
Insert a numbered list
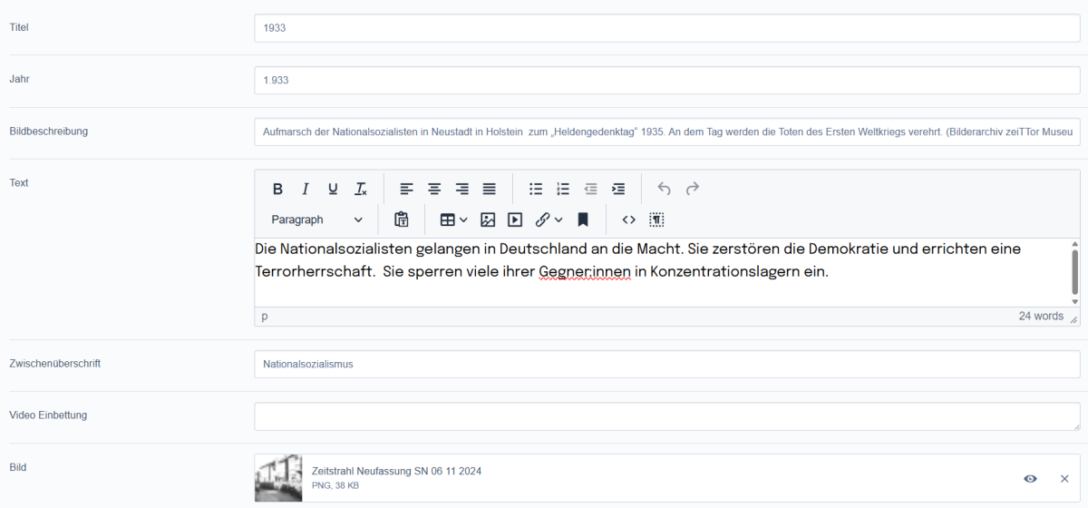(x=563, y=189)
